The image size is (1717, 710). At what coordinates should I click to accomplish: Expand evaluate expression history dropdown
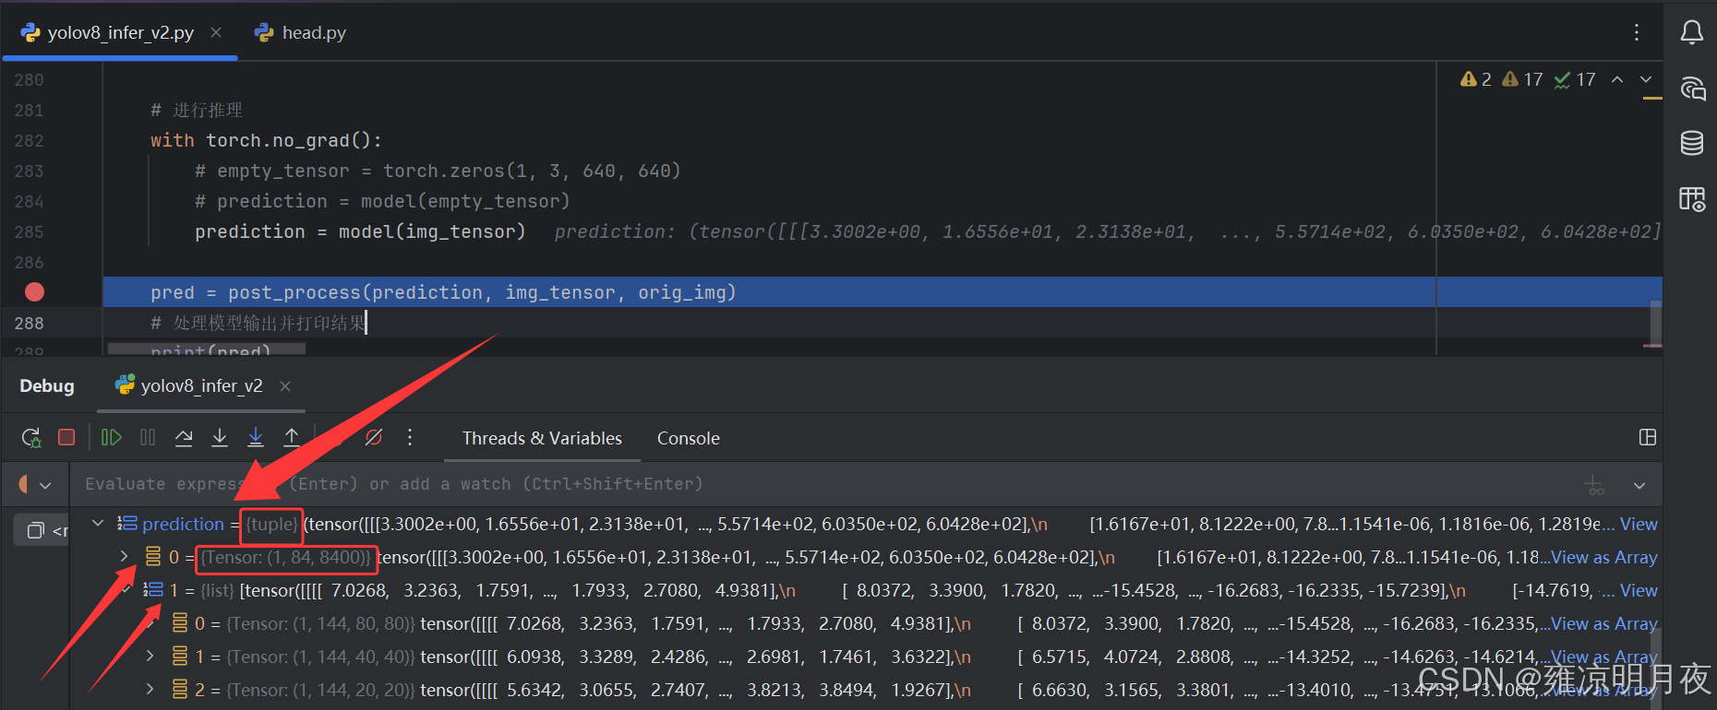click(1639, 485)
